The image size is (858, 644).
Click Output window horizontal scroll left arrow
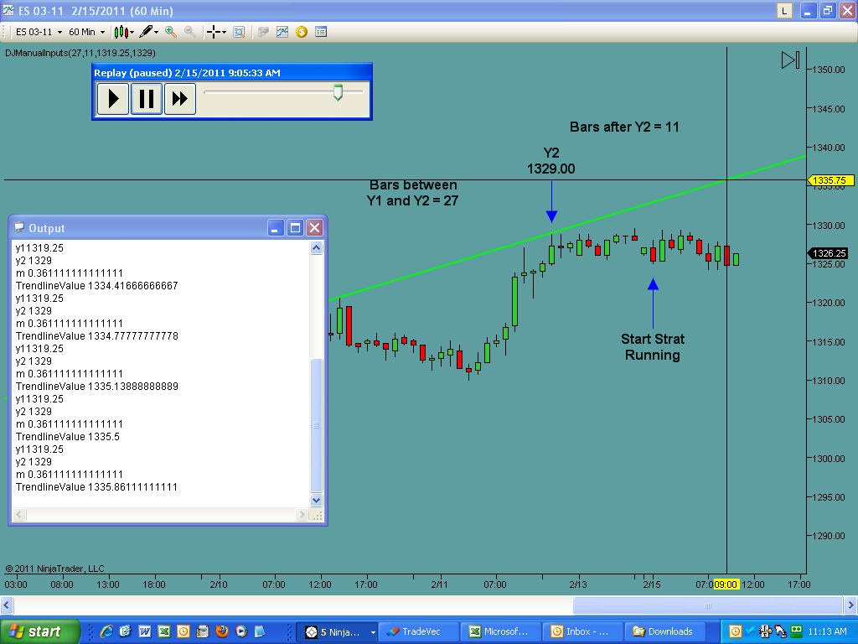click(19, 514)
